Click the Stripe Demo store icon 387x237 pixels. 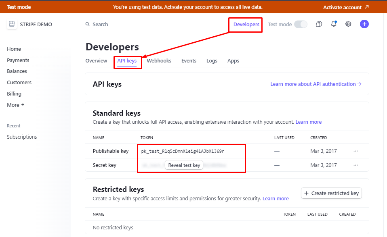(x=12, y=24)
